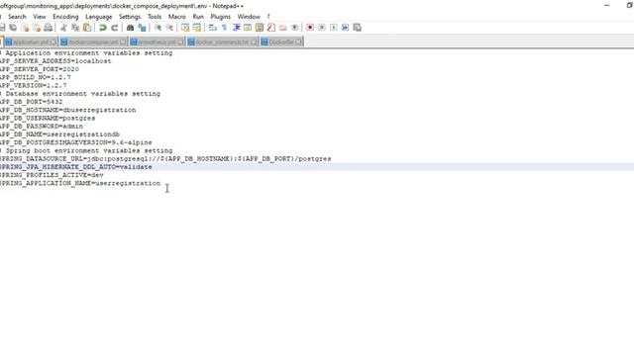Open the Encoding menu
The width and height of the screenshot is (634, 356).
coord(65,17)
